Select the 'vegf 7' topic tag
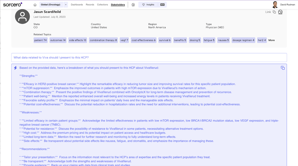This screenshot has width=298, height=166. point(124,40)
